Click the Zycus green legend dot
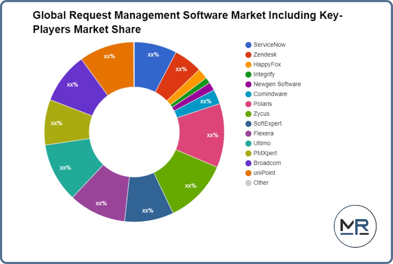This screenshot has width=393, height=264. point(248,114)
